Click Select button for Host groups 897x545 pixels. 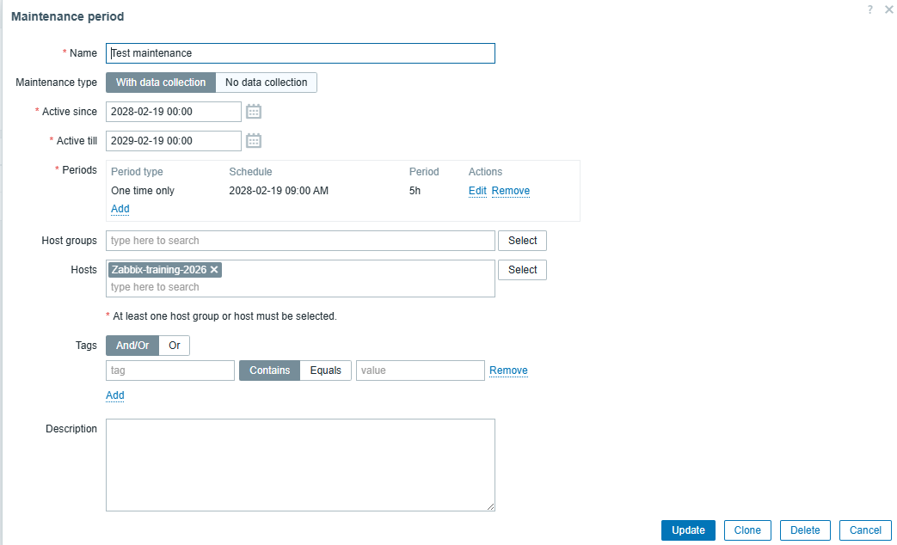coord(522,241)
